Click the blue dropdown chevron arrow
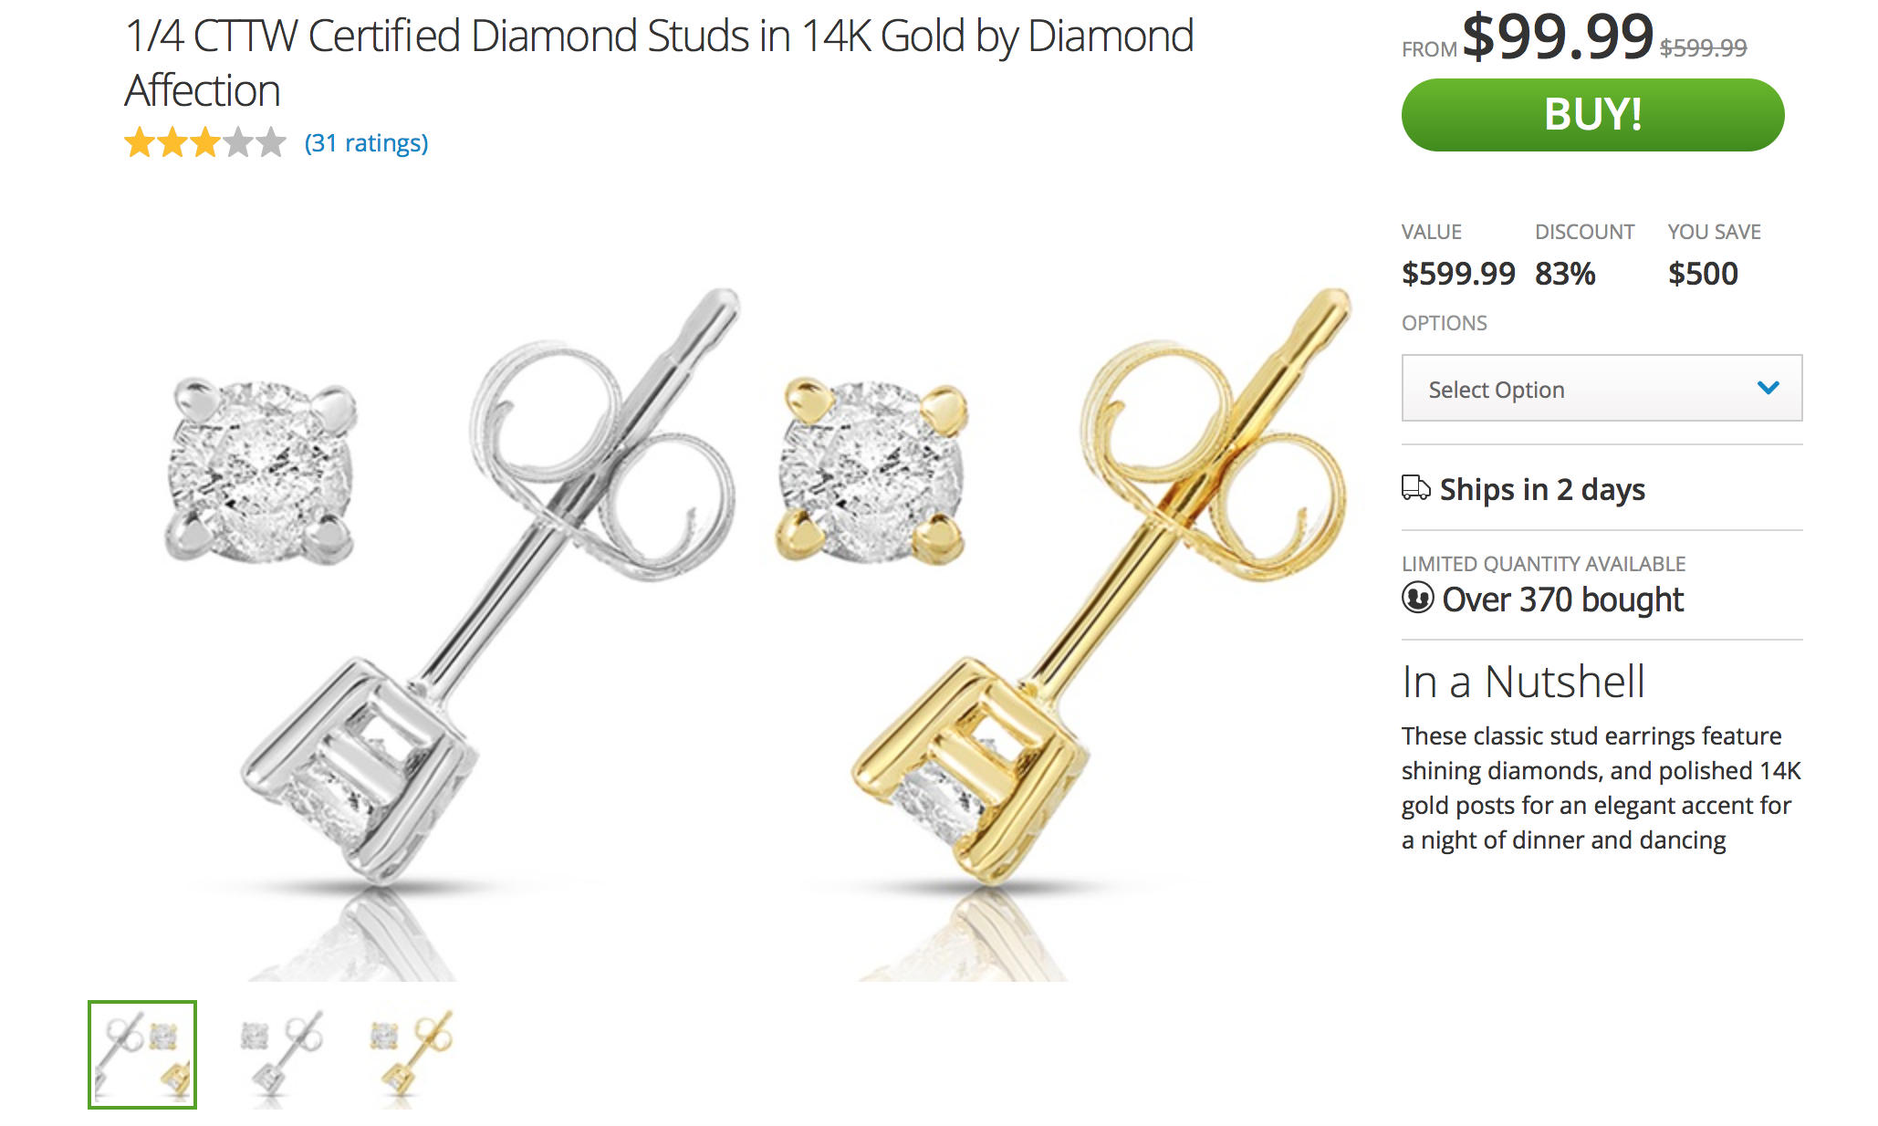Screen dimensions: 1878x1126 point(1768,388)
